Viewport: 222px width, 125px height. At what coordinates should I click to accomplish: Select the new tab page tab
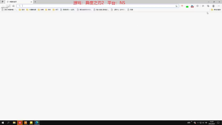[x=19, y=2]
